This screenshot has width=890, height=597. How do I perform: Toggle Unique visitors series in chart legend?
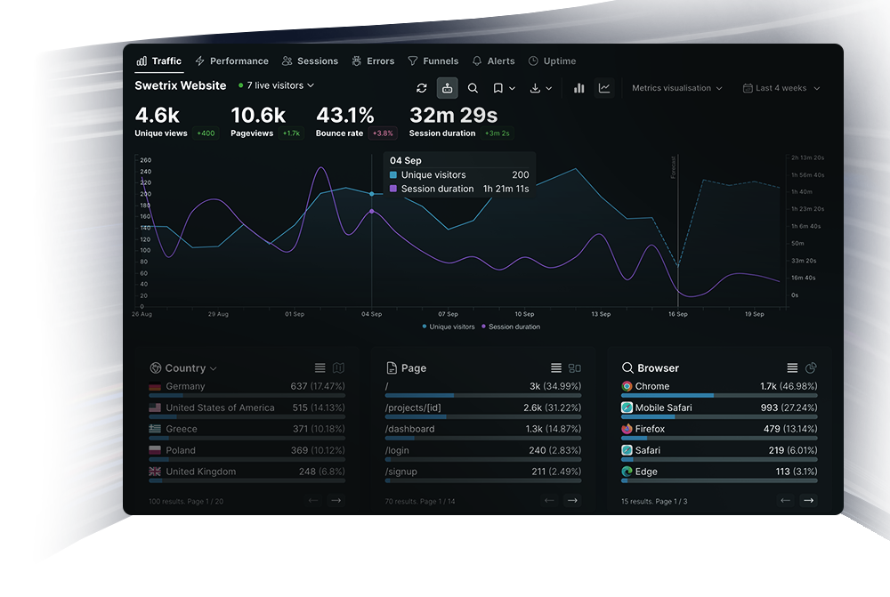click(449, 327)
